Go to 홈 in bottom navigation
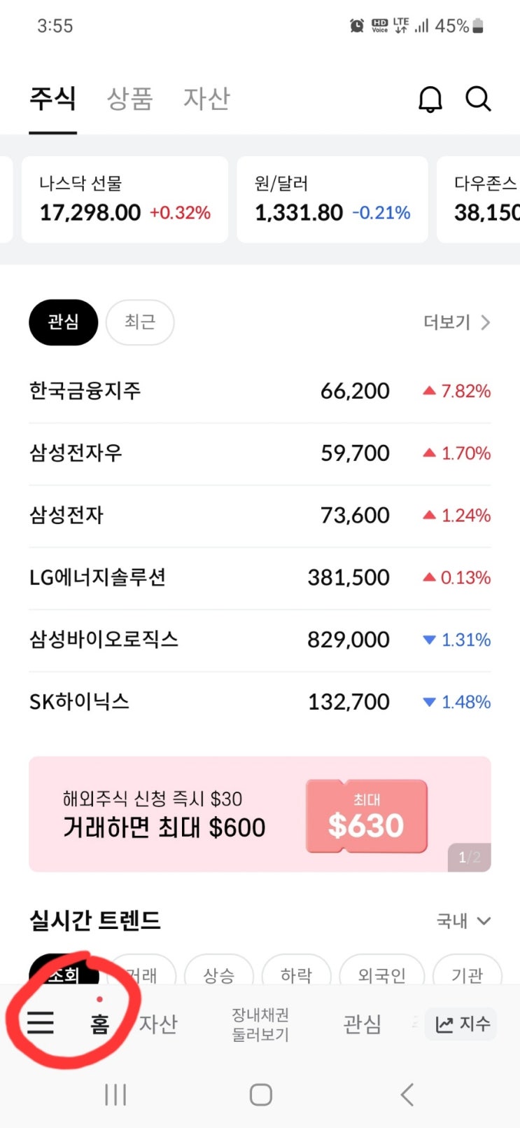This screenshot has height=1128, width=520. [99, 1024]
